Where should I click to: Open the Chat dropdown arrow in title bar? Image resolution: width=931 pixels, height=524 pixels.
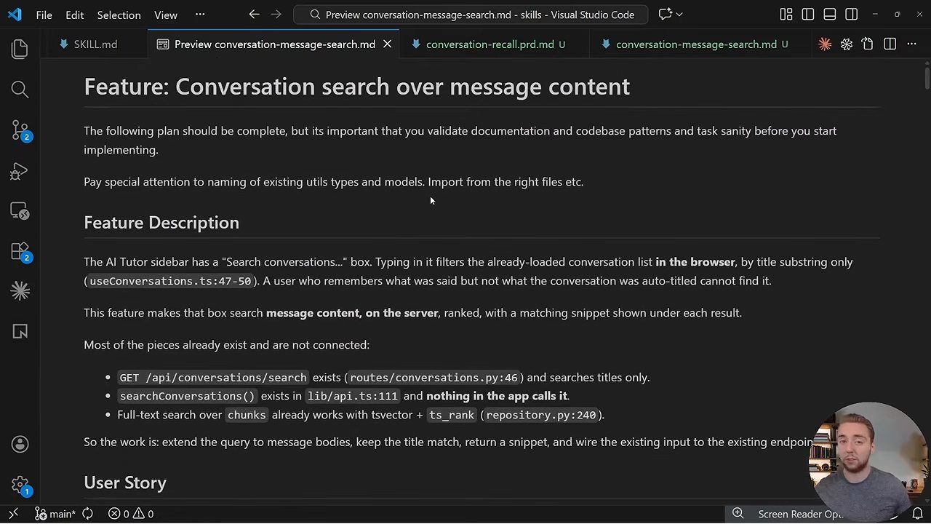pos(679,15)
